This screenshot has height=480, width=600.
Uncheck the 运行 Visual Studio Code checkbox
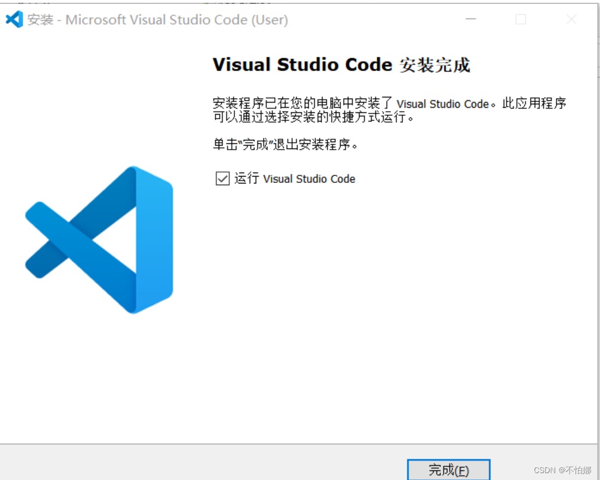pyautogui.click(x=223, y=178)
